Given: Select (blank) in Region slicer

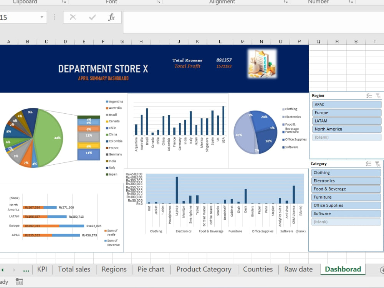Looking at the screenshot, I should click(347, 137).
